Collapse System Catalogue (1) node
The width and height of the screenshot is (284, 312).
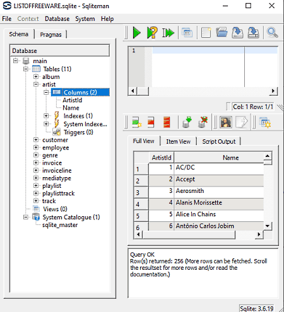[x=26, y=217]
